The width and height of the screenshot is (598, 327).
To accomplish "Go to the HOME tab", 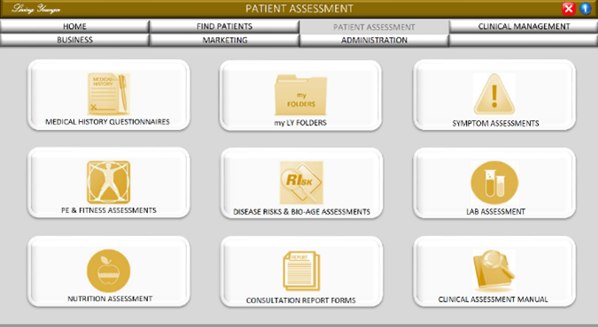I will (x=74, y=27).
